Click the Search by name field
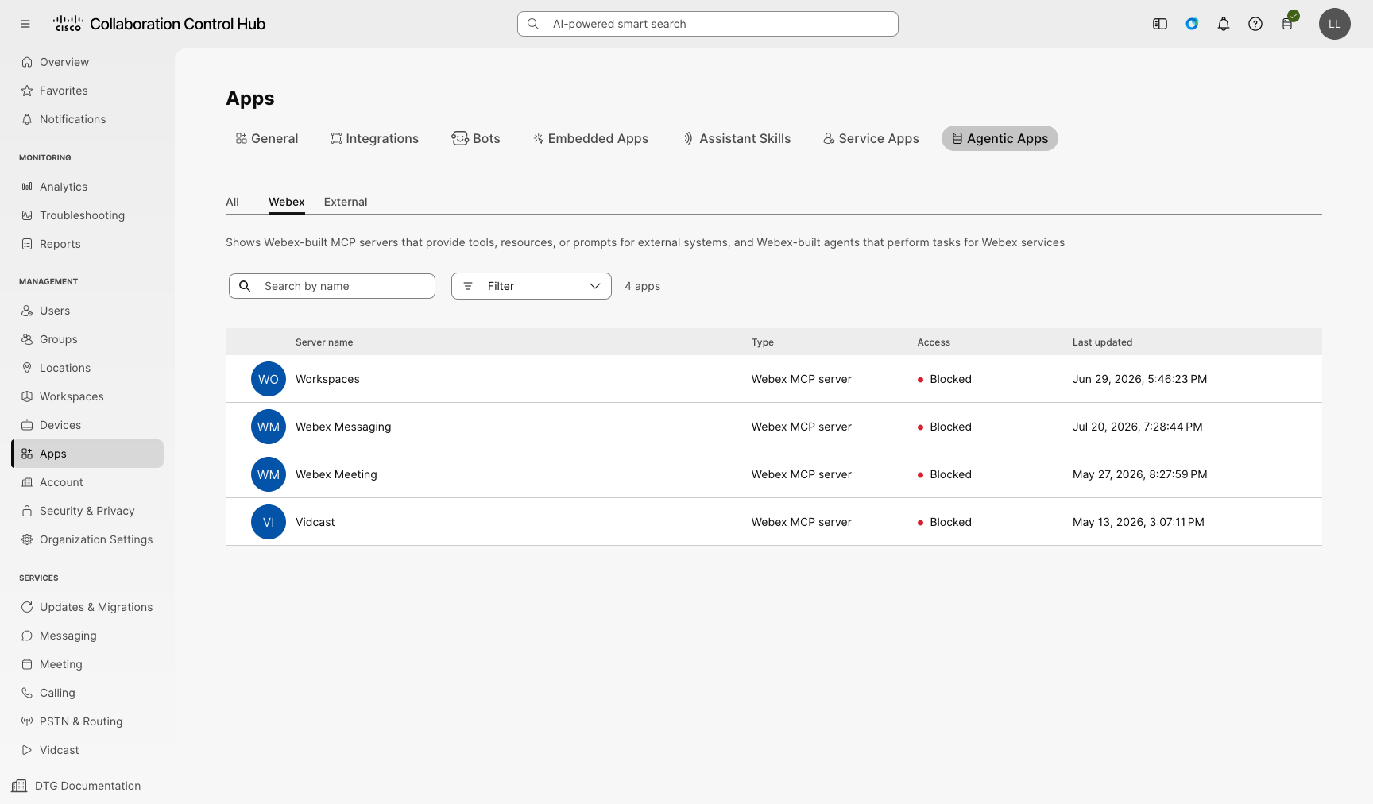Image resolution: width=1373 pixels, height=804 pixels. (332, 286)
